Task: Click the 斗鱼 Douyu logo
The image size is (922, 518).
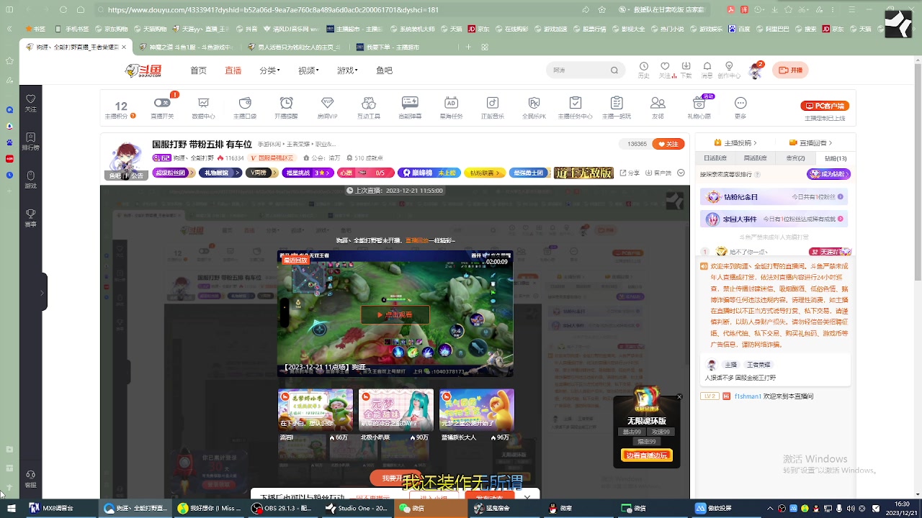Action: click(x=143, y=71)
